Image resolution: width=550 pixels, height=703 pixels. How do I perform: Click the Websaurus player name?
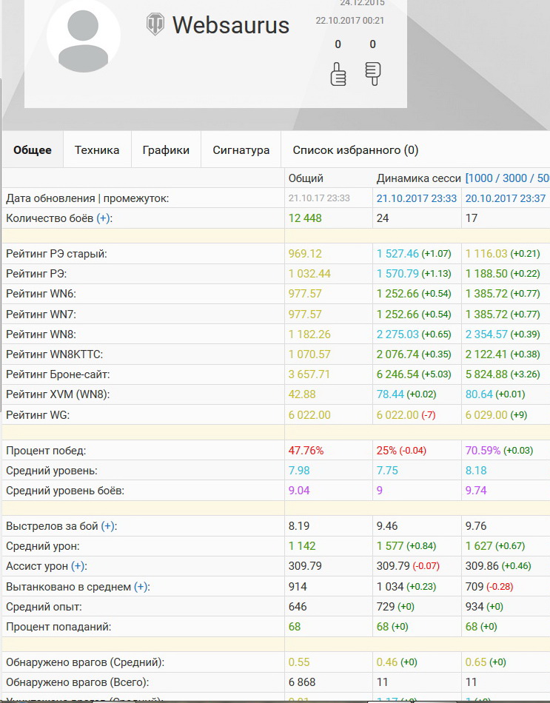pos(231,25)
